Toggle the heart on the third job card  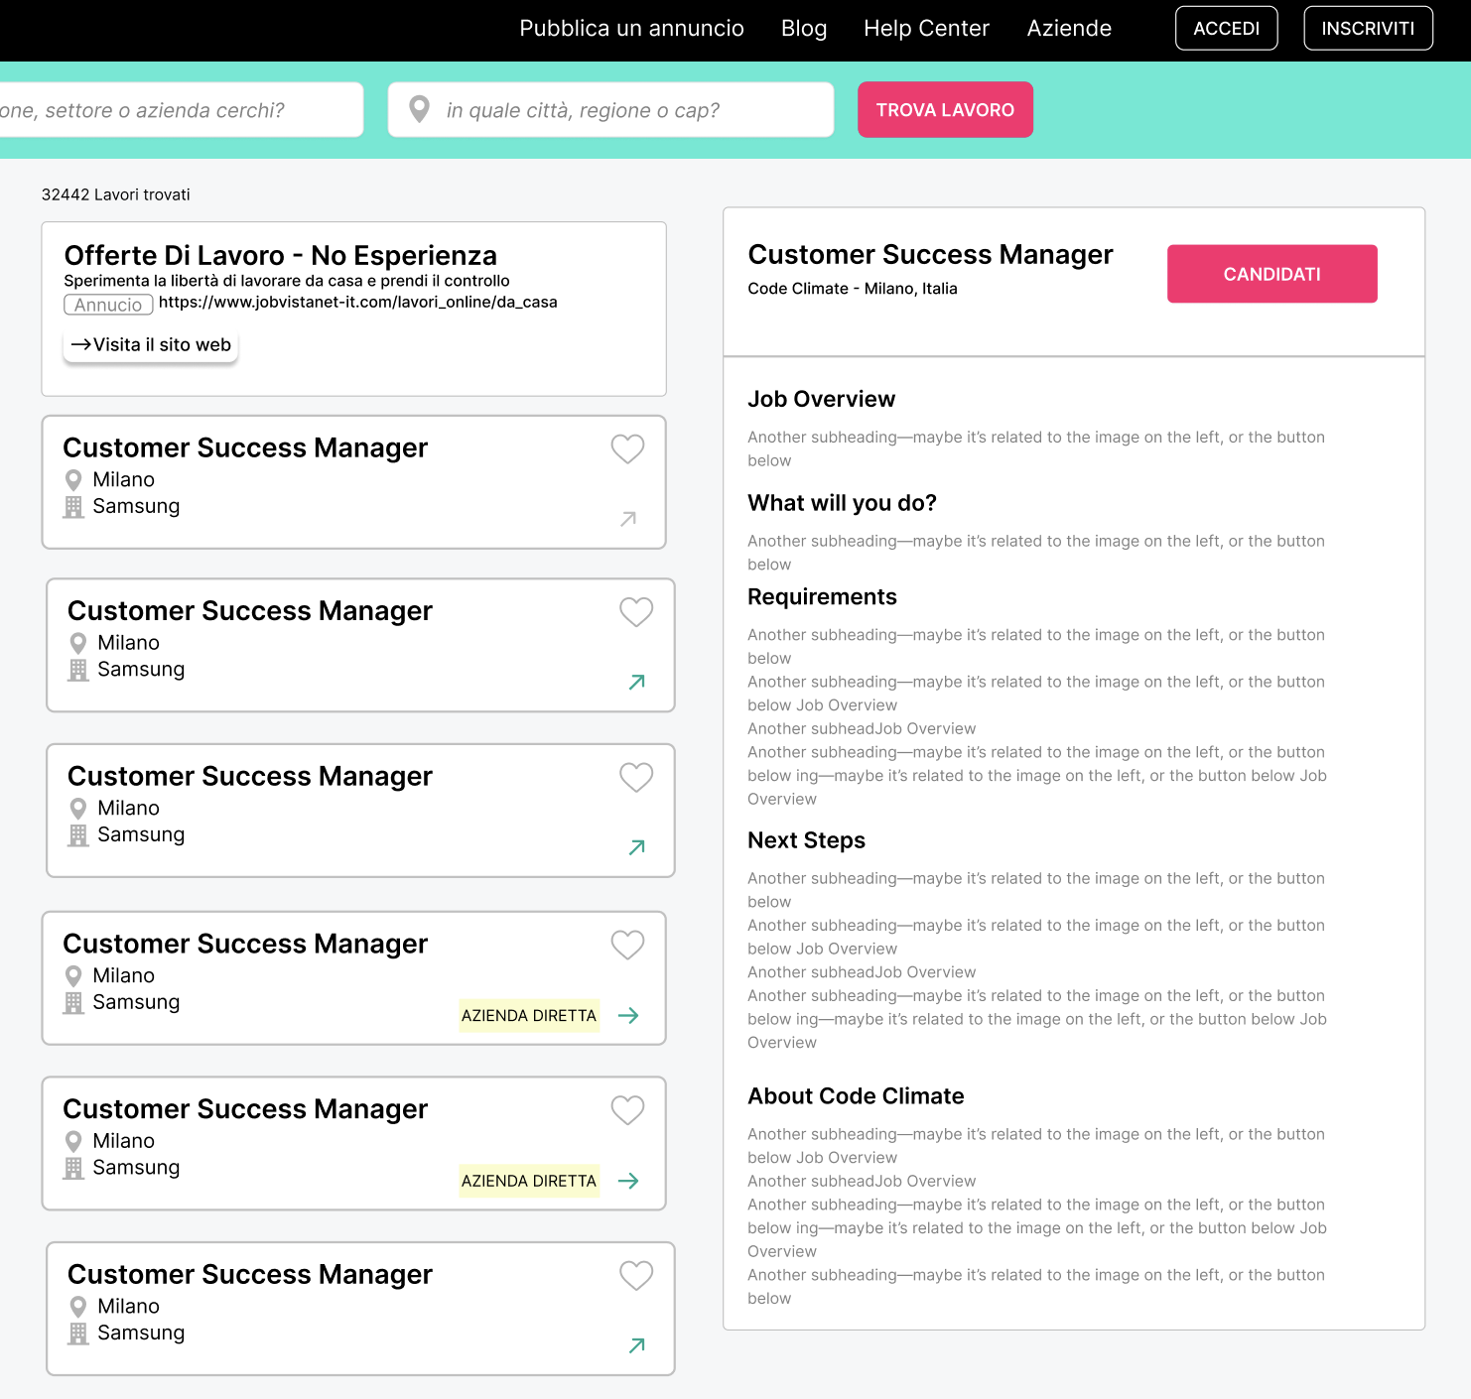coord(636,777)
